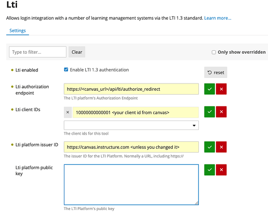
Task: Click the Lti authorization endpoint label
Action: 32,90
